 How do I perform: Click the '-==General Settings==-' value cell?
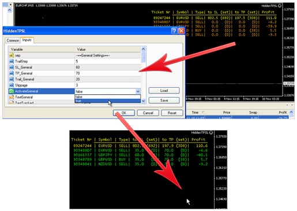107,55
